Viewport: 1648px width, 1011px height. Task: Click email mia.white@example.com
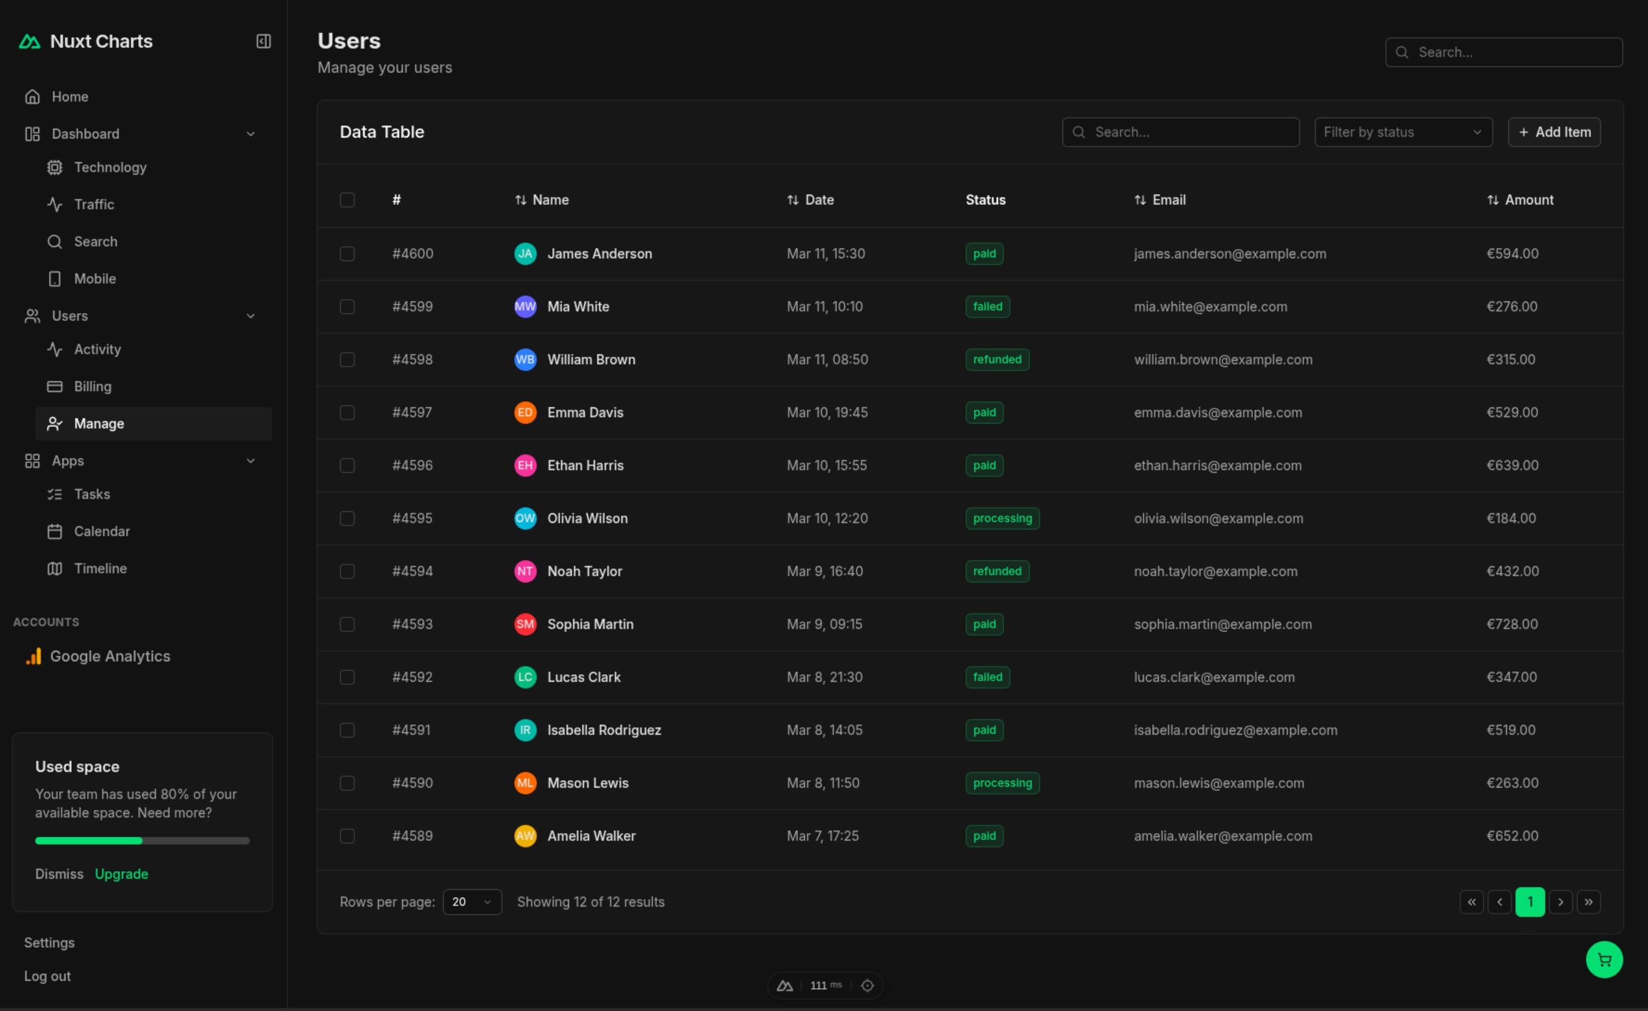(1210, 306)
